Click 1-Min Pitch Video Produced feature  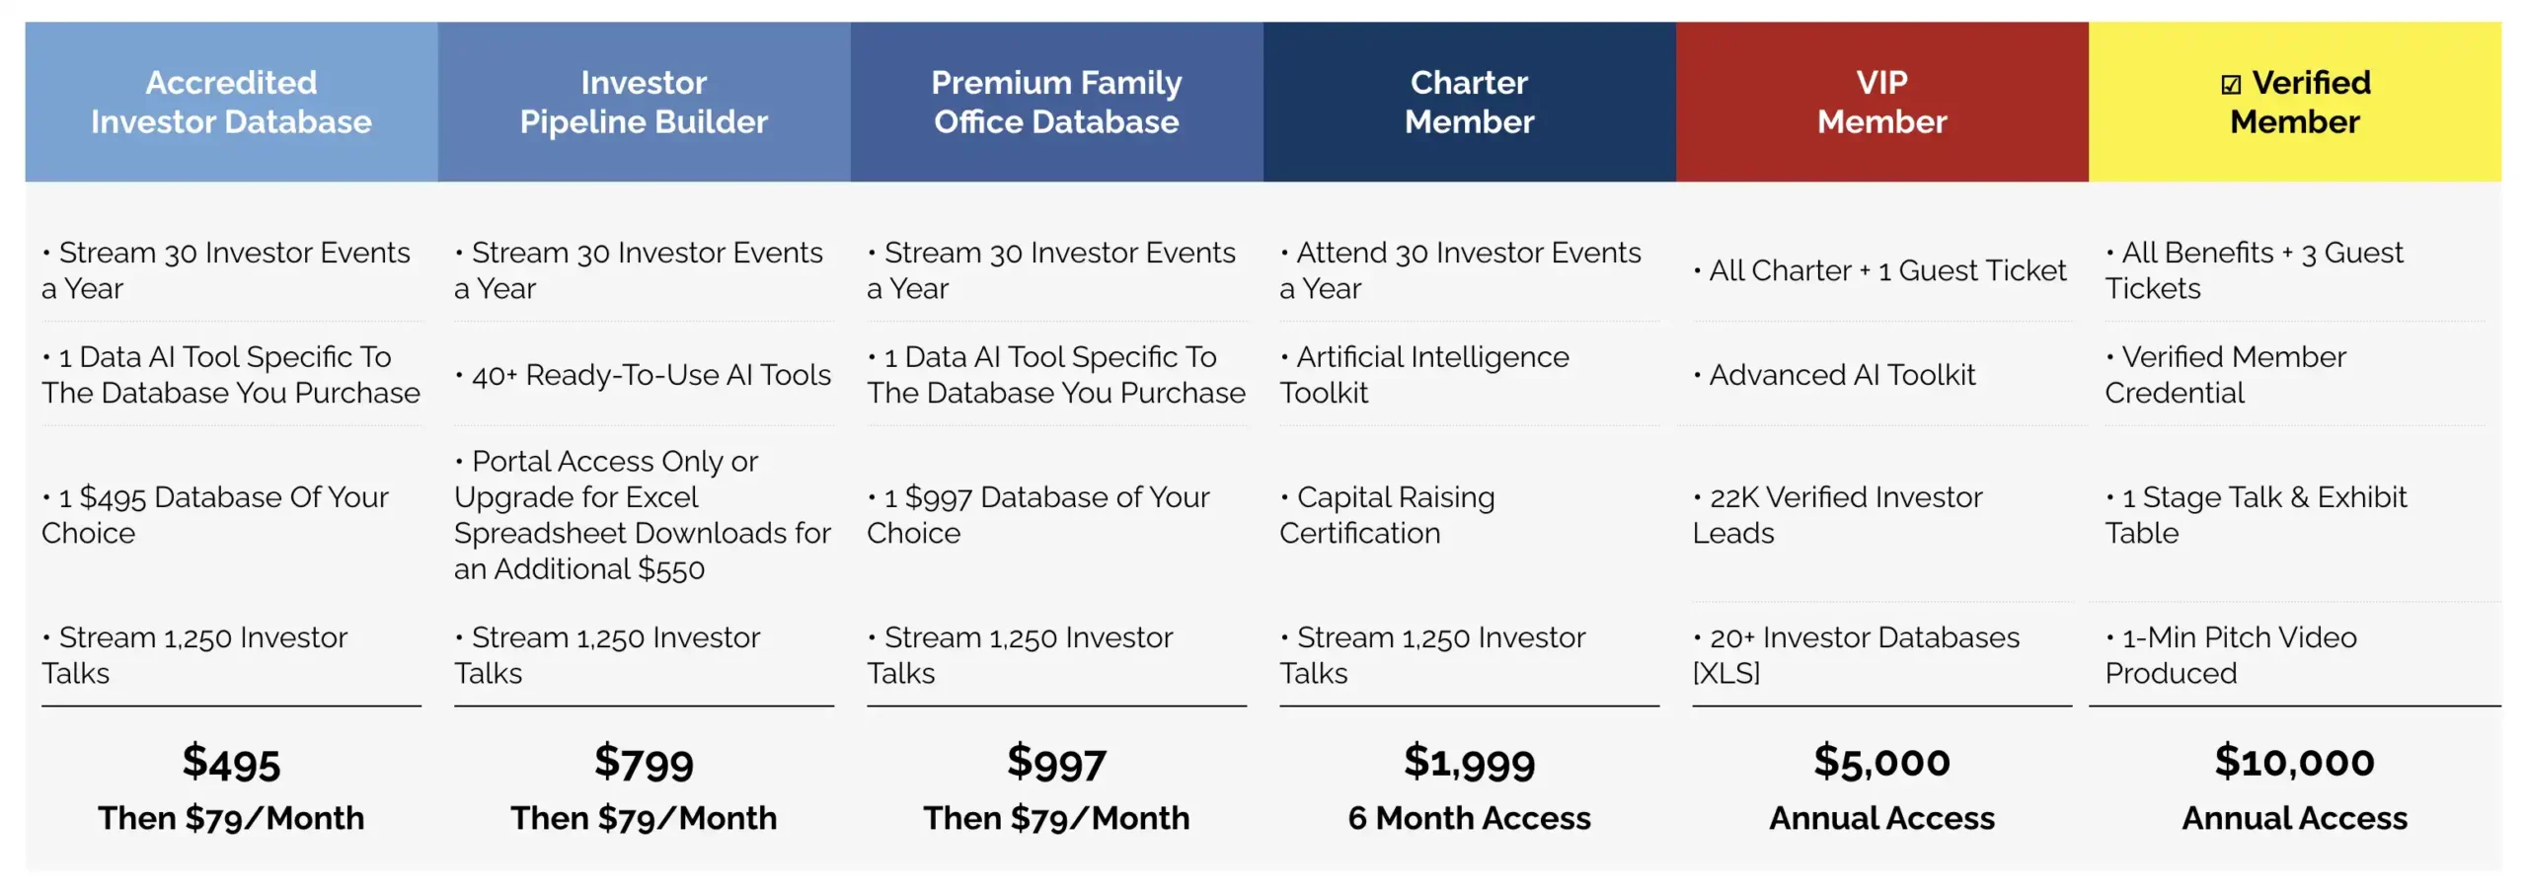click(x=2231, y=655)
